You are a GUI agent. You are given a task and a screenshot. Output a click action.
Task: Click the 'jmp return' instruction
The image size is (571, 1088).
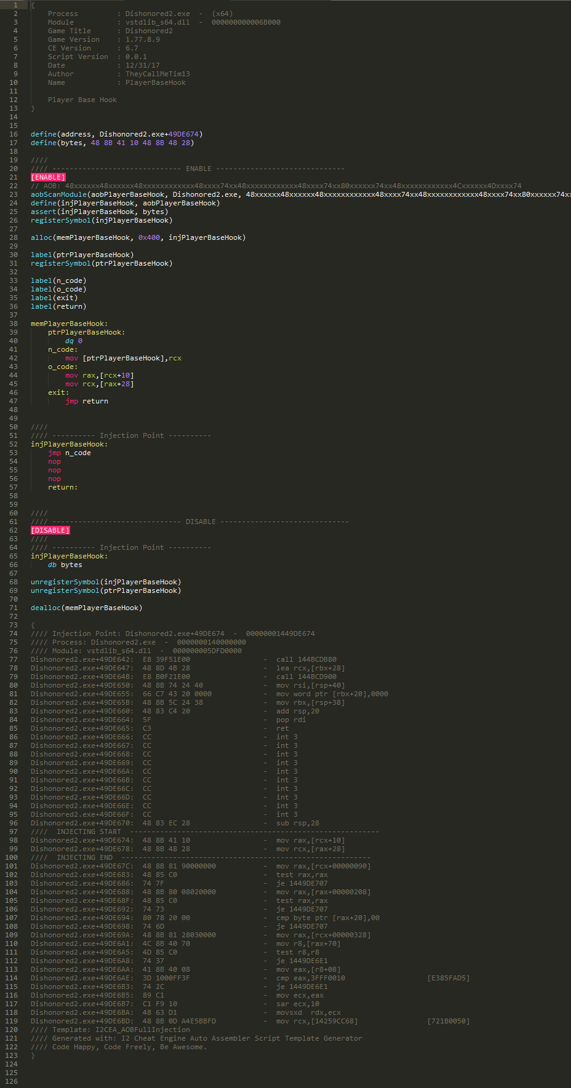point(87,401)
